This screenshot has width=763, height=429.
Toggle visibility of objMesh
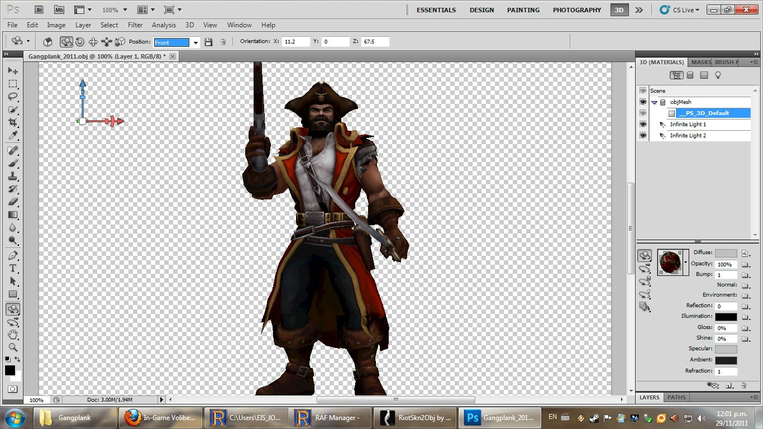pos(643,102)
